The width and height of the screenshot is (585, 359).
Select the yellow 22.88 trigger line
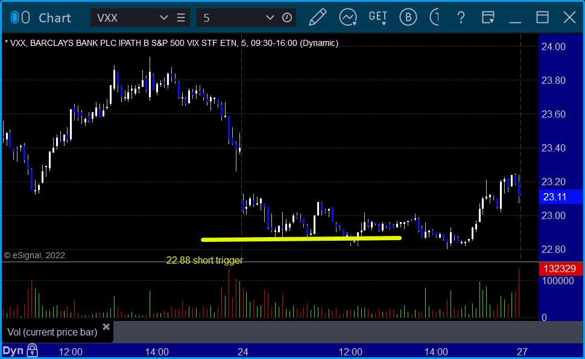(301, 239)
